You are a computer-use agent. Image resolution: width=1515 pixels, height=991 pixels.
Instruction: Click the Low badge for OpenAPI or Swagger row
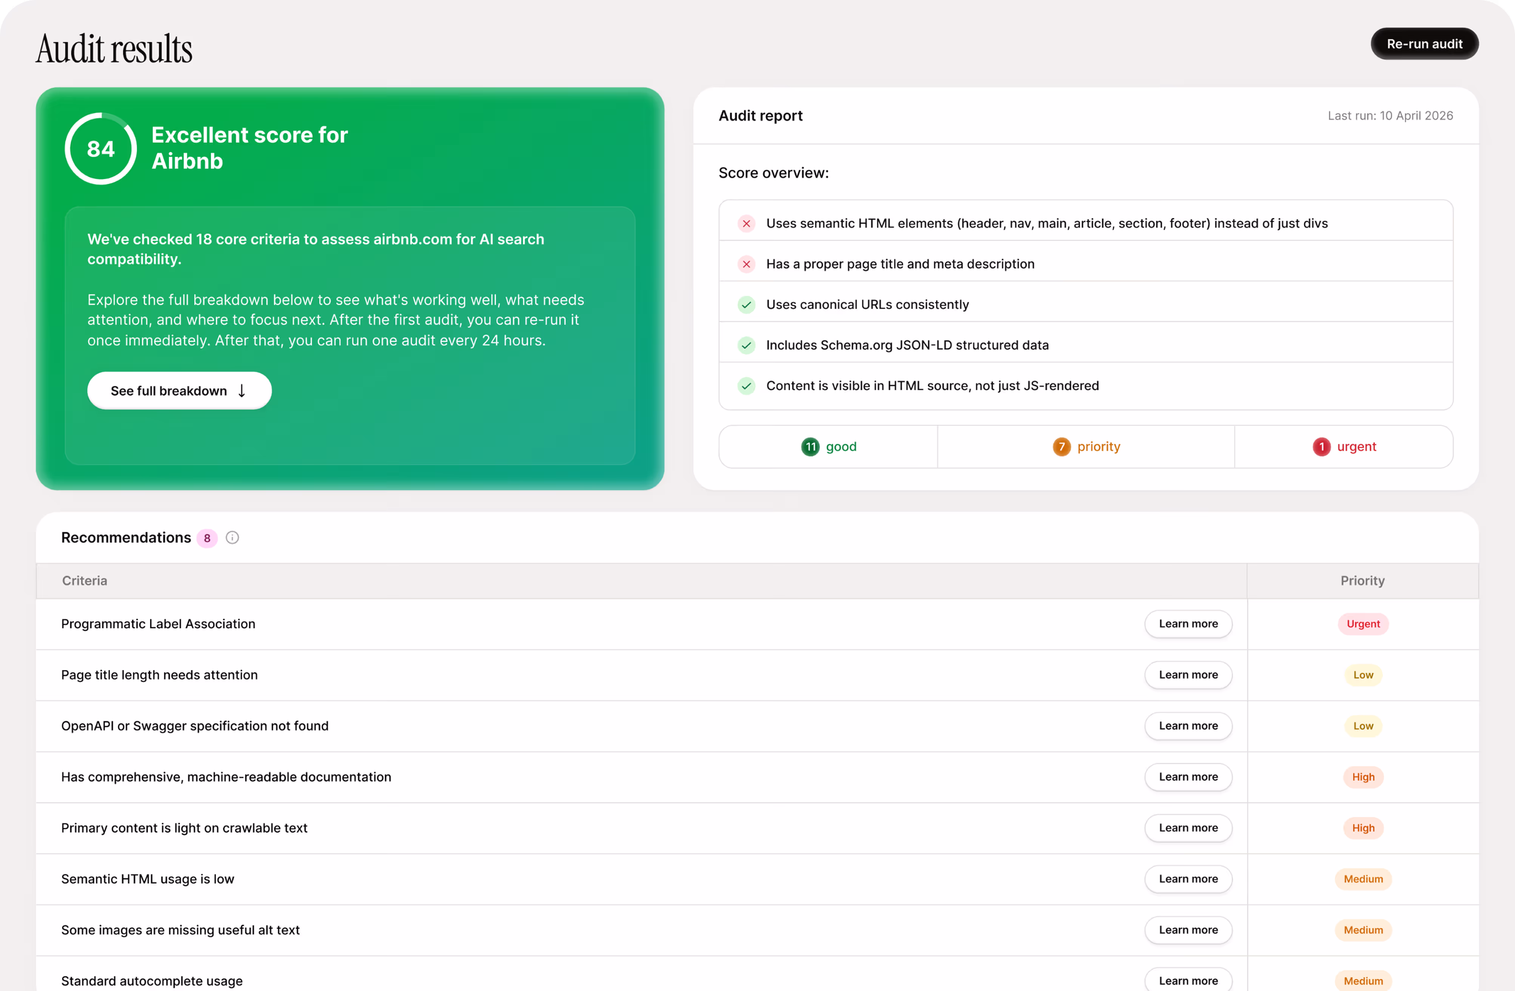click(1363, 725)
